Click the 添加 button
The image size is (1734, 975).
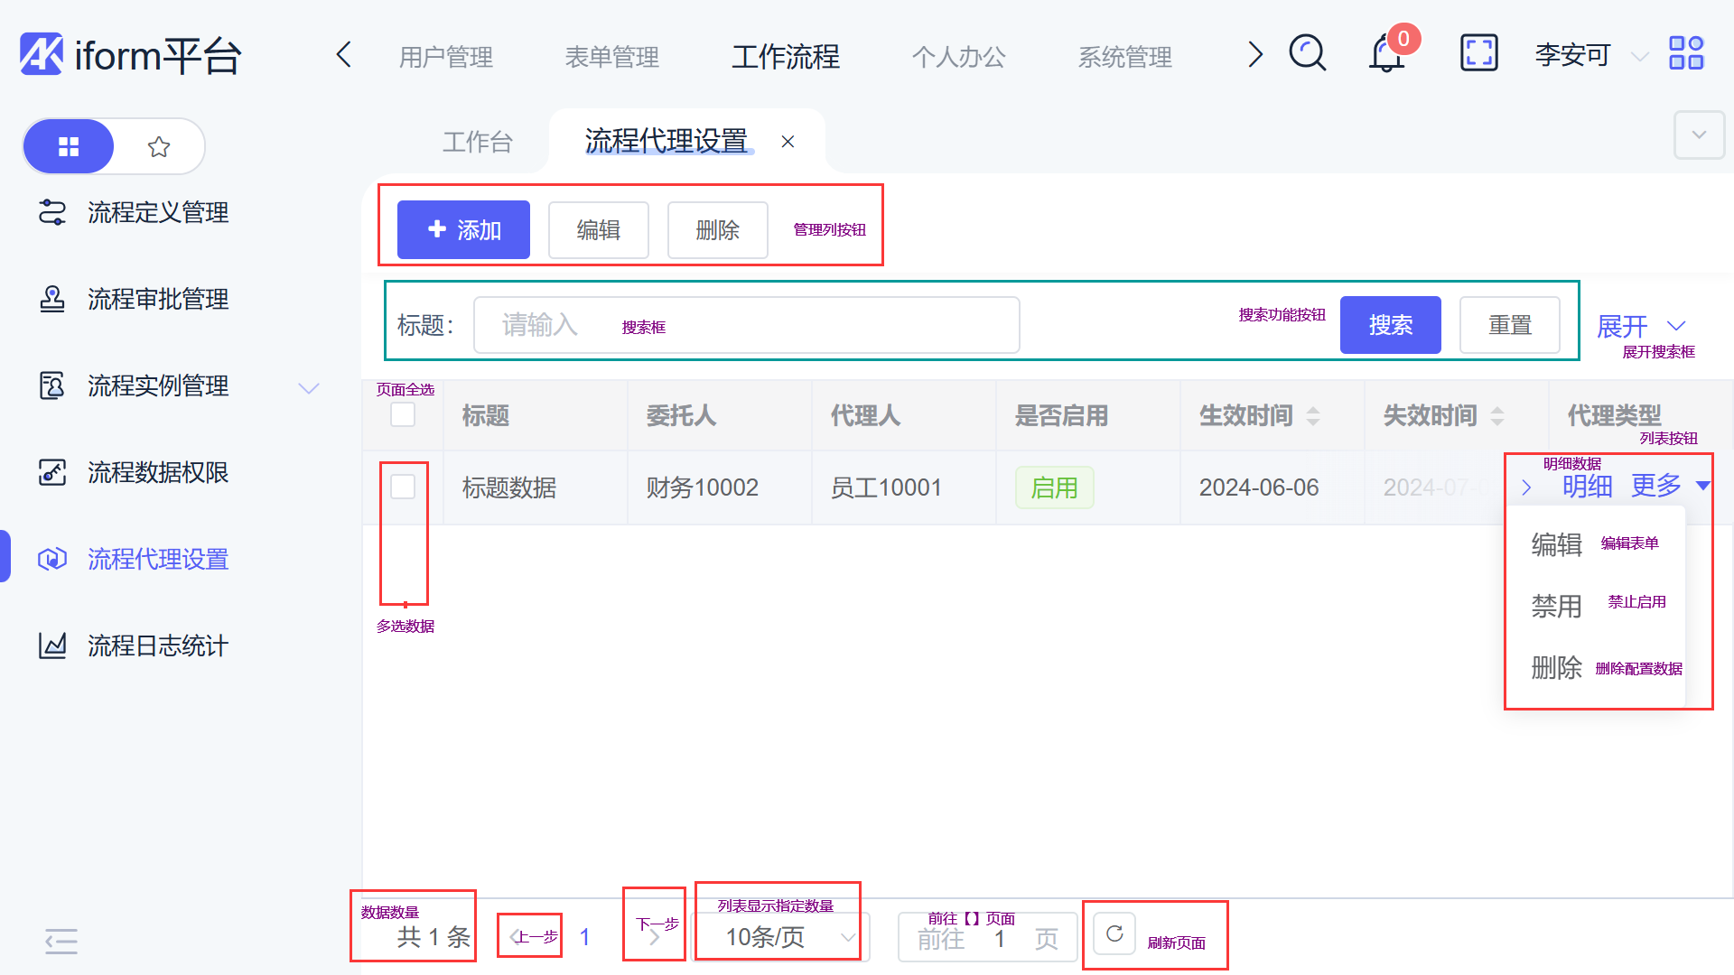point(463,230)
